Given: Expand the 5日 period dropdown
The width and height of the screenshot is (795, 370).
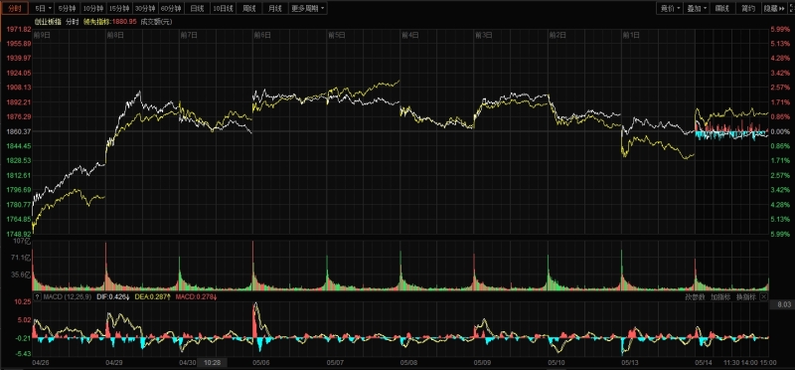Looking at the screenshot, I should point(43,8).
